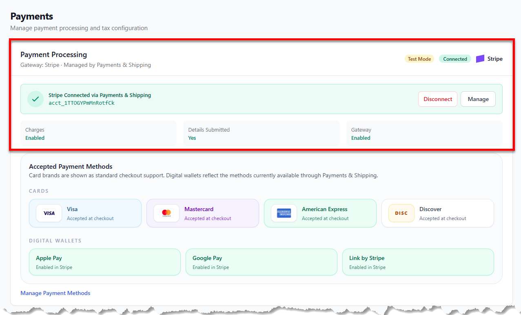Image resolution: width=521 pixels, height=315 pixels.
Task: Click the Gateway Enabled status box
Action: pyautogui.click(x=424, y=134)
